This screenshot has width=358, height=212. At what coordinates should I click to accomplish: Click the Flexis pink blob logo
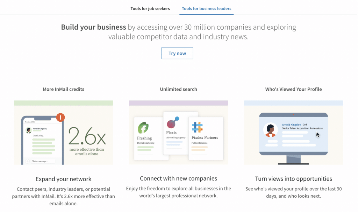click(x=173, y=122)
